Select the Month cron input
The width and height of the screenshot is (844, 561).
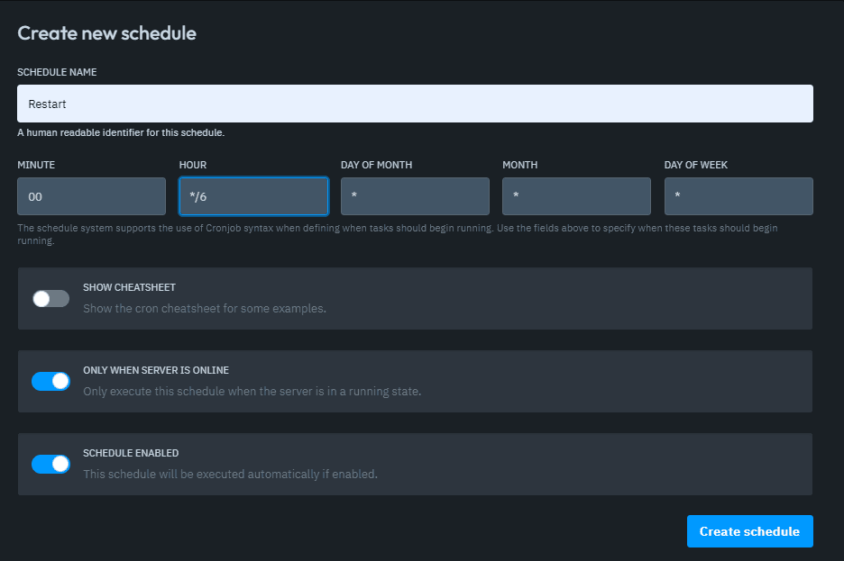(576, 195)
